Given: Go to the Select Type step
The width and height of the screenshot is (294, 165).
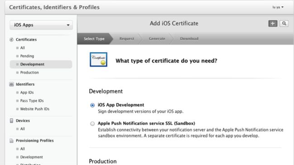Looking at the screenshot, I should 94,39.
